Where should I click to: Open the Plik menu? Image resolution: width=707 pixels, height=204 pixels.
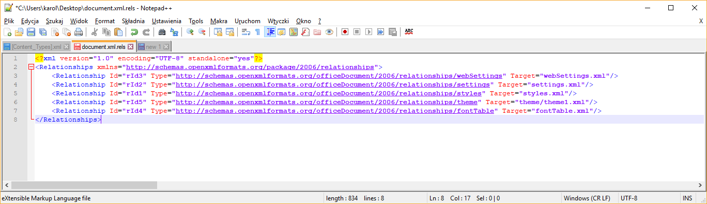click(9, 21)
